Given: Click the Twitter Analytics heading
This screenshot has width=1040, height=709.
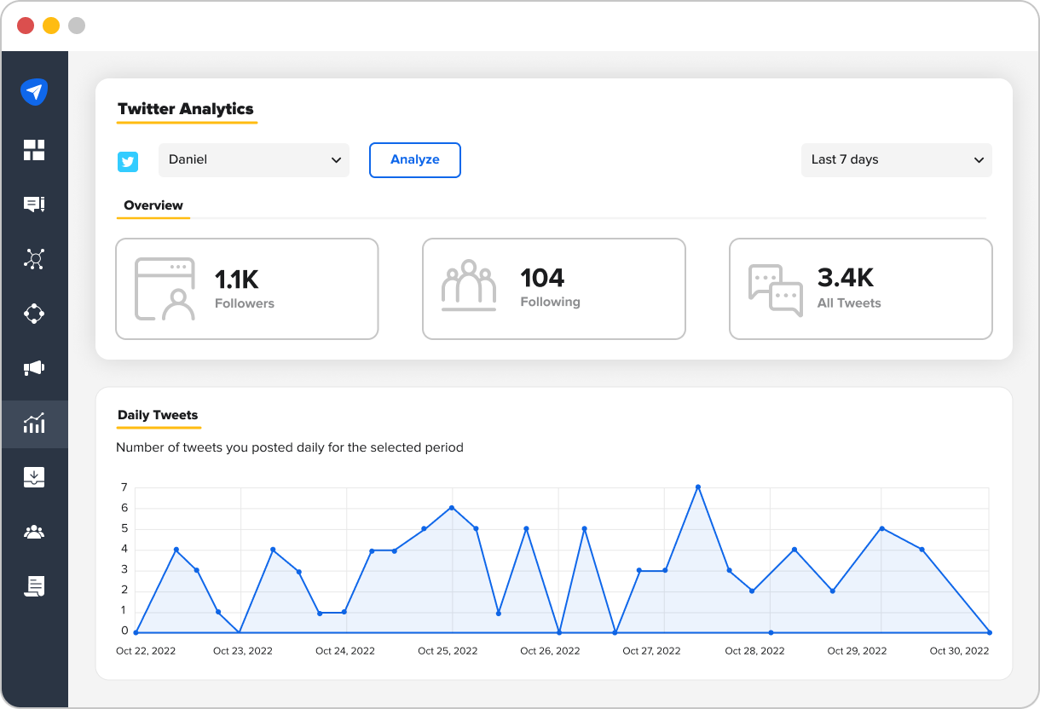Looking at the screenshot, I should click(186, 109).
